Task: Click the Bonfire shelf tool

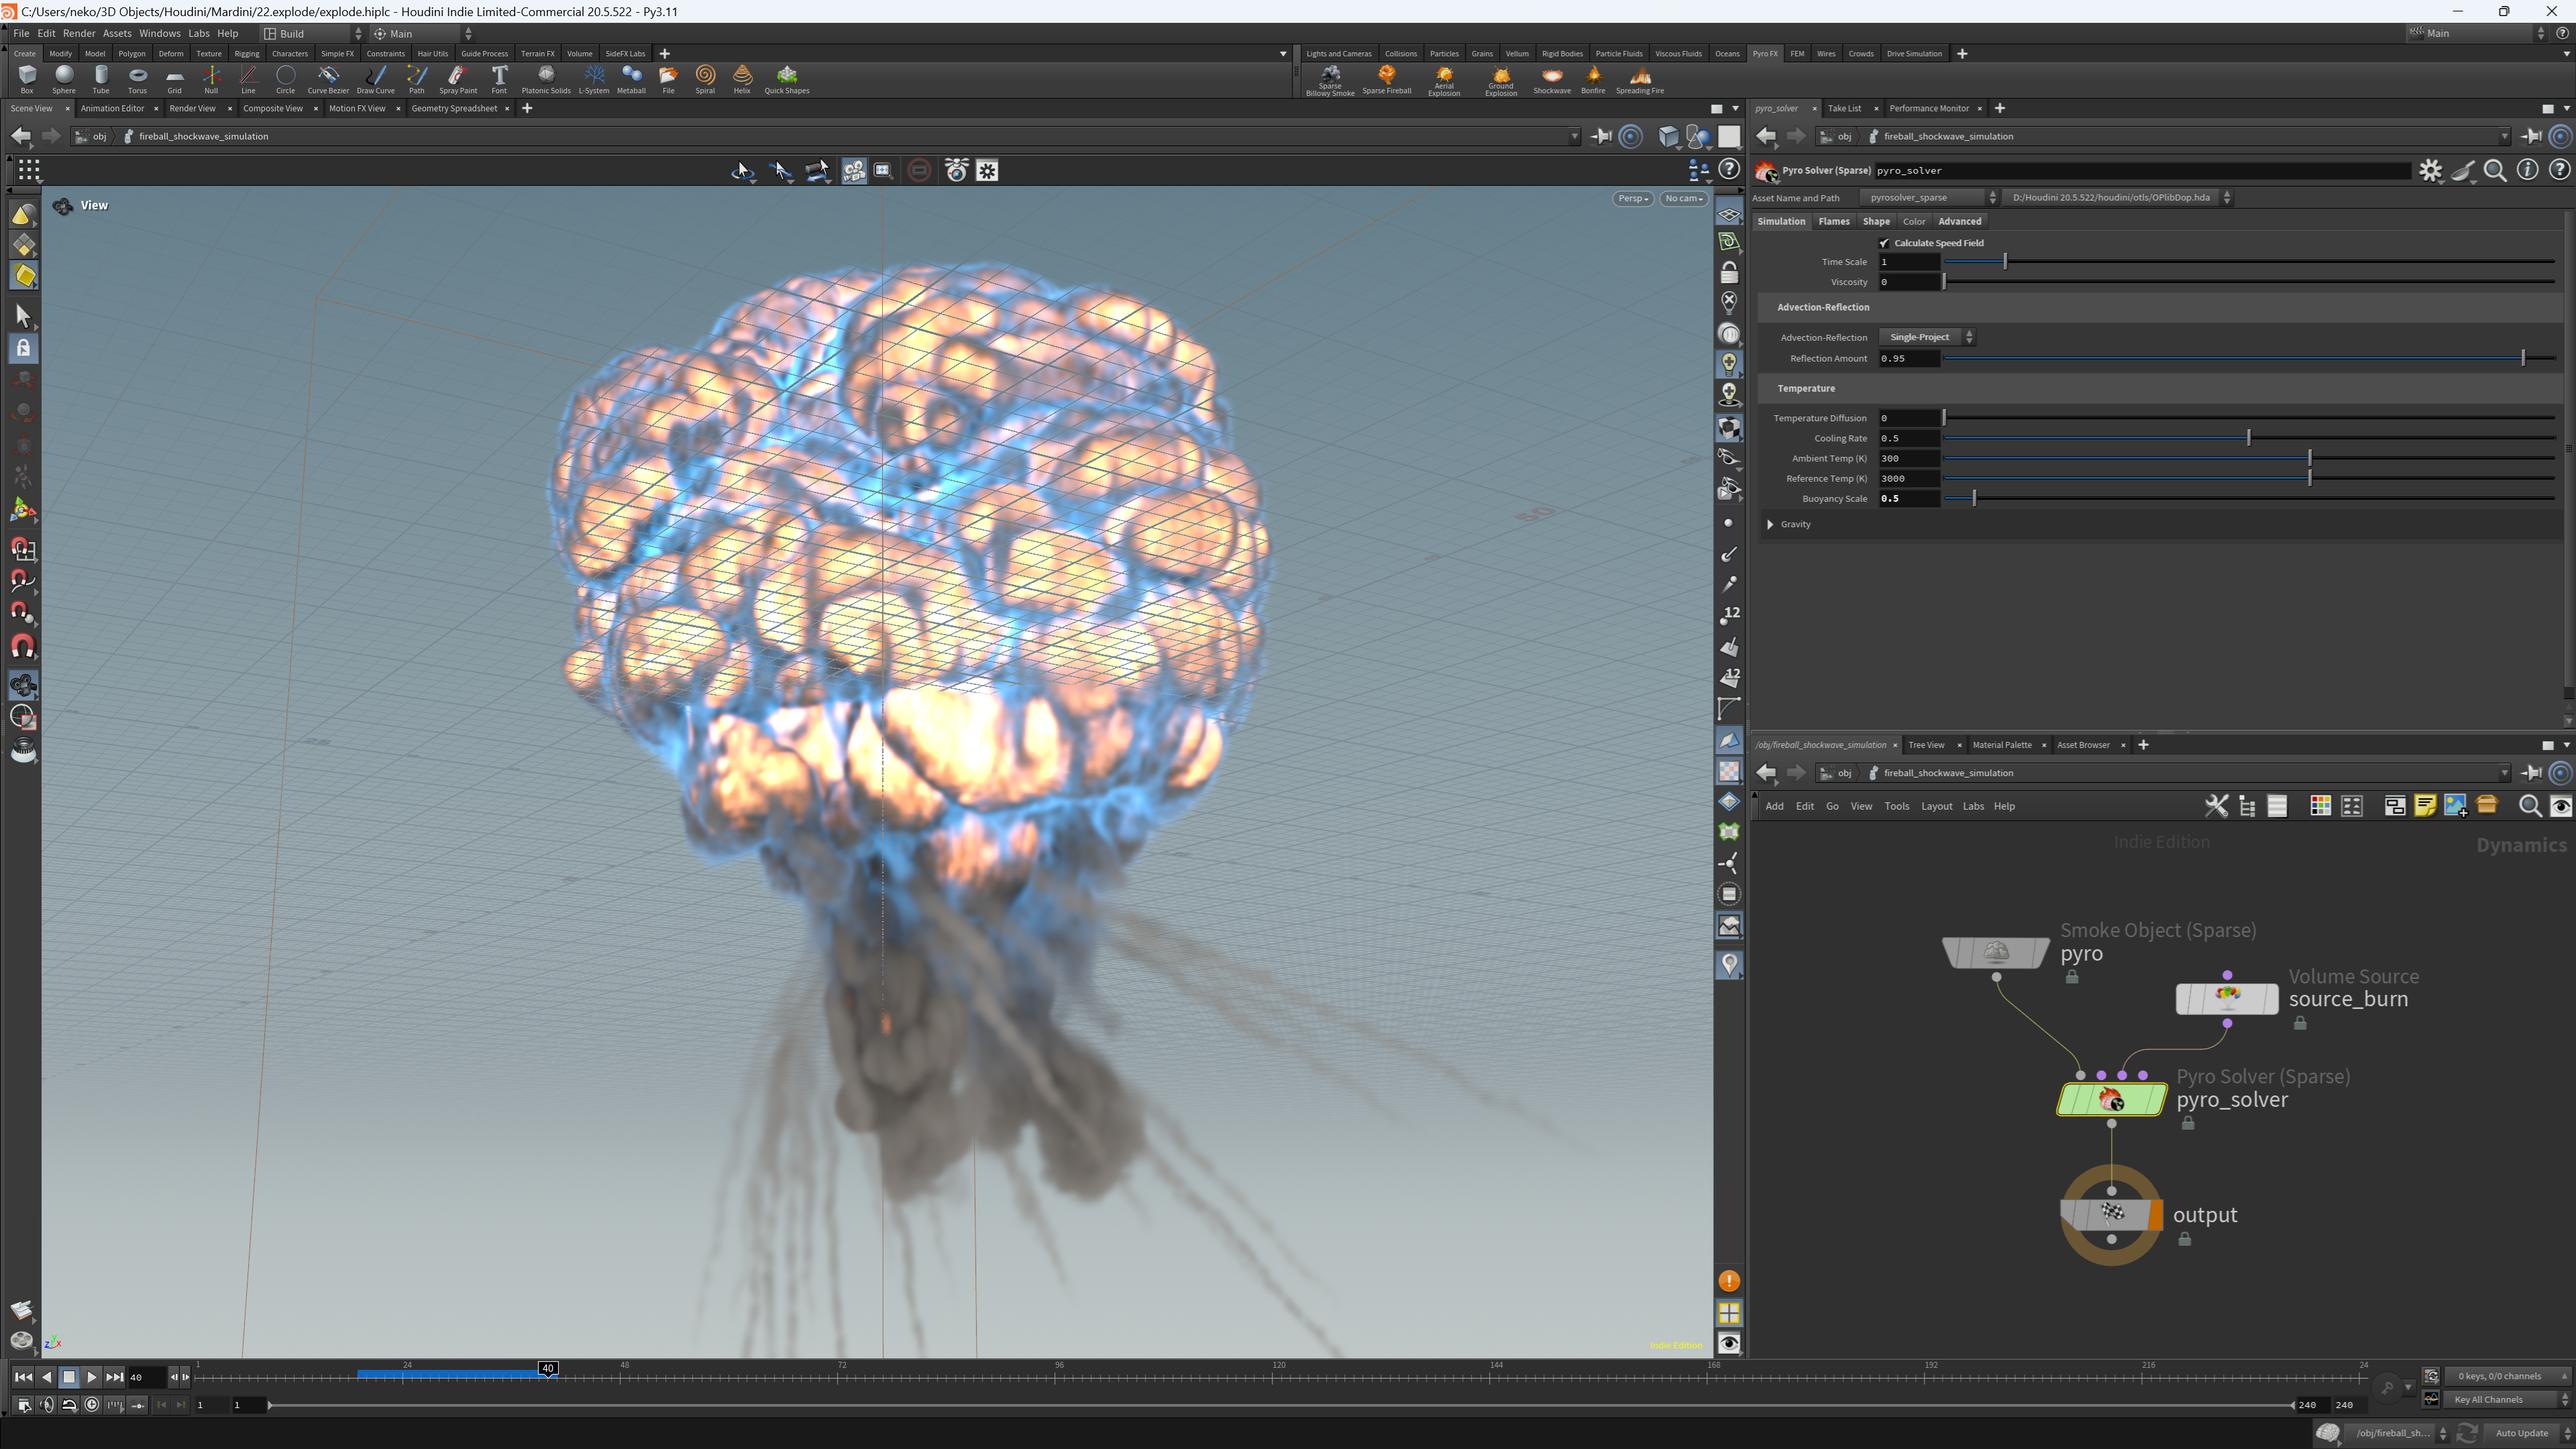Action: click(1593, 80)
